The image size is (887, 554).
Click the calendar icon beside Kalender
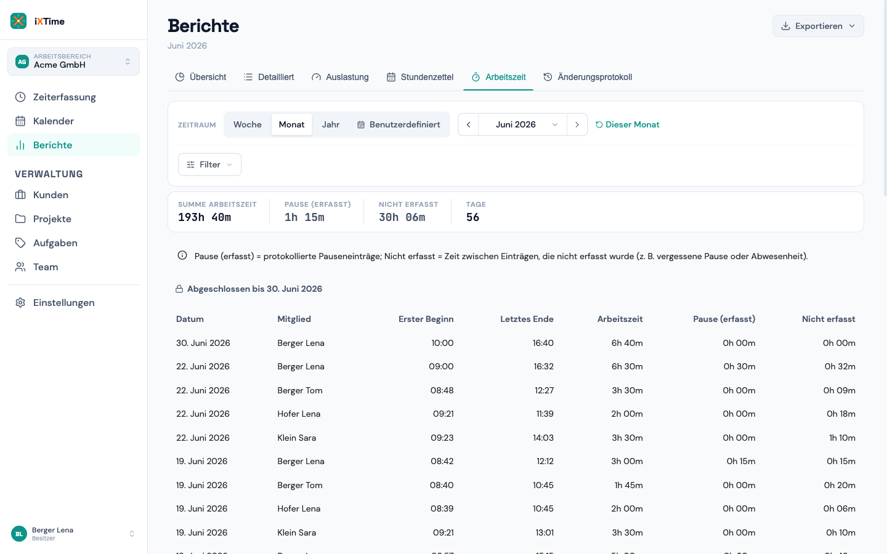pyautogui.click(x=20, y=121)
